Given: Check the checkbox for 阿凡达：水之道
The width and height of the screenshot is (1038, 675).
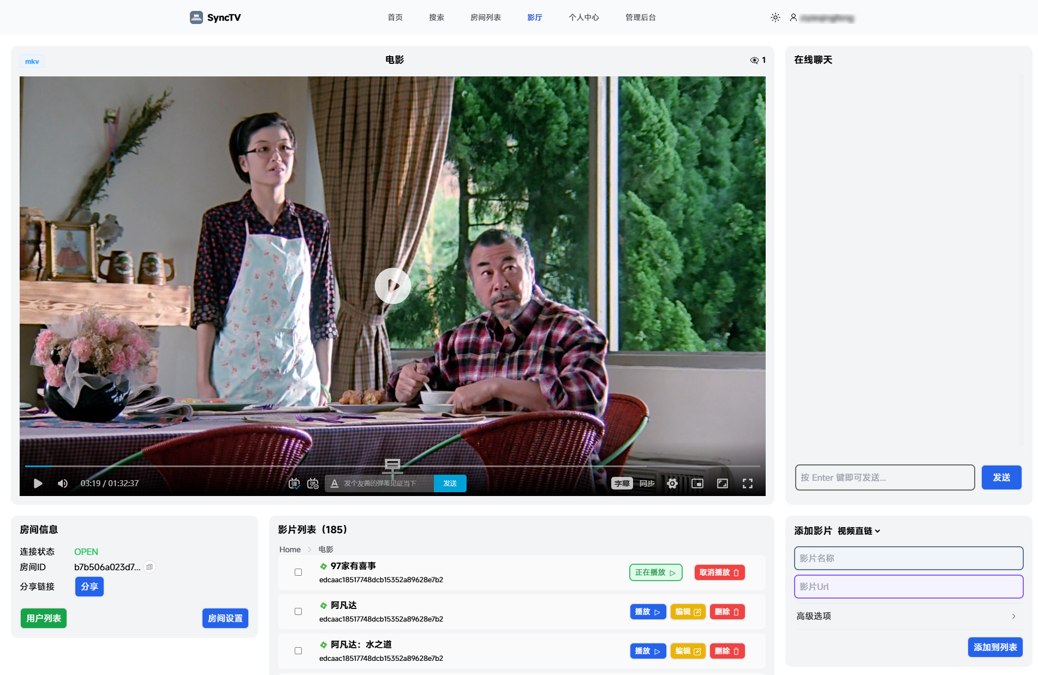Looking at the screenshot, I should click(298, 651).
